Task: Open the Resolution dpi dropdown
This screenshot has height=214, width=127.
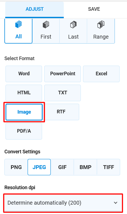Action: (63, 203)
